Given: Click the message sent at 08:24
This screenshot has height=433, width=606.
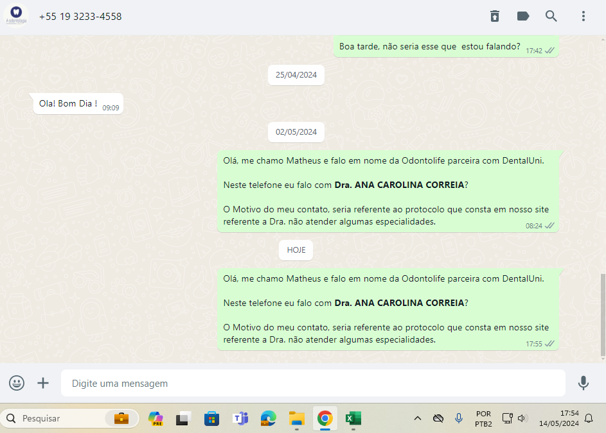Looking at the screenshot, I should point(388,191).
